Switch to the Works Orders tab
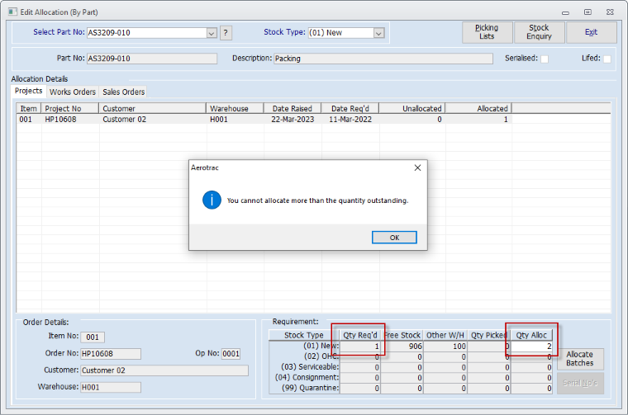 (73, 92)
